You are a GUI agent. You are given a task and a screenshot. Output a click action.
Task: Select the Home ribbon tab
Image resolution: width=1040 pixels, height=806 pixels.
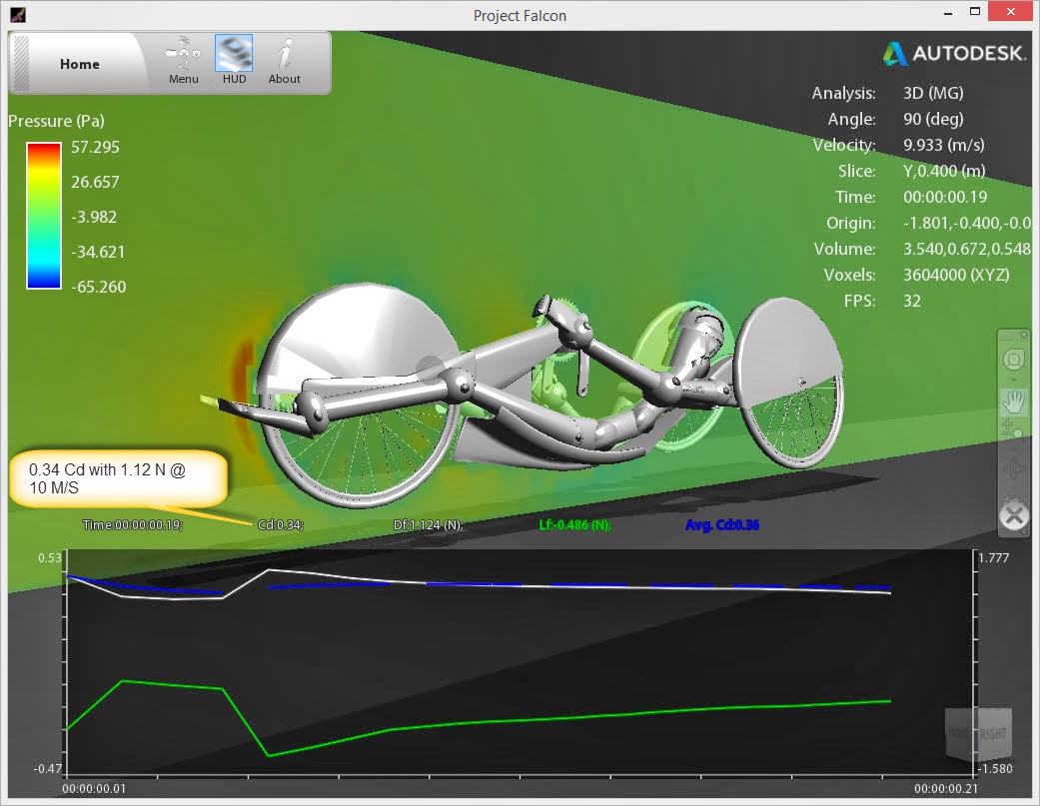(80, 64)
